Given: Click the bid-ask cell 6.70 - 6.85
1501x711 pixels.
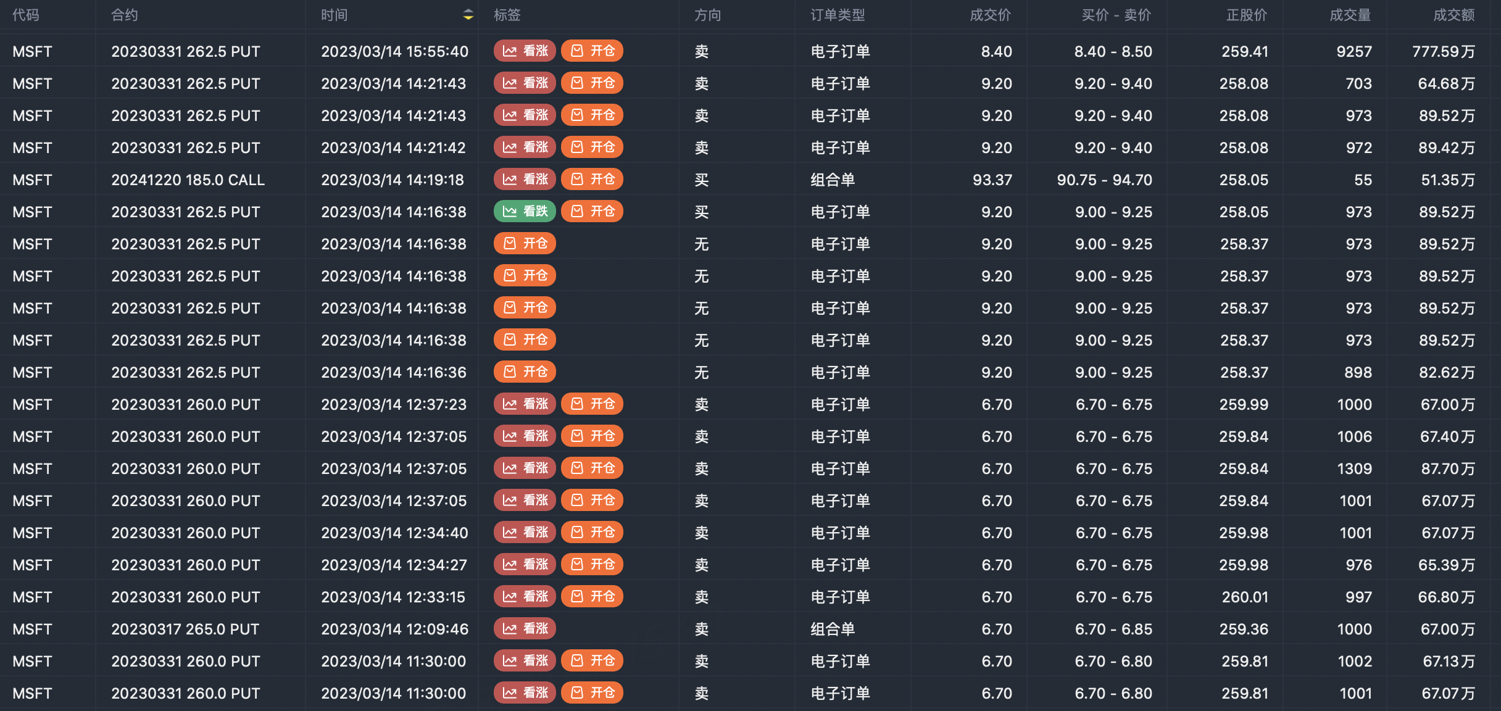Looking at the screenshot, I should (x=1114, y=629).
